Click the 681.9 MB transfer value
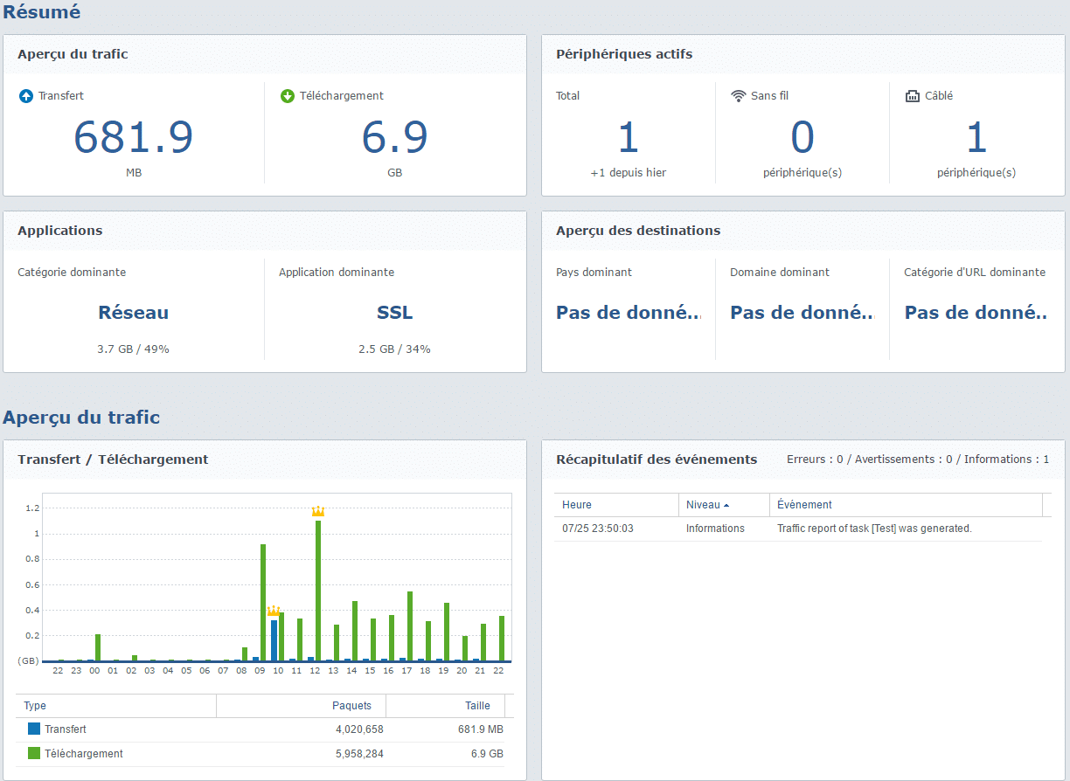This screenshot has width=1070, height=781. pos(134,137)
